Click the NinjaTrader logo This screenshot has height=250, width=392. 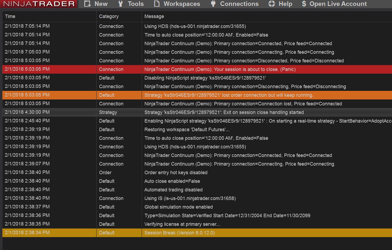(39, 4)
